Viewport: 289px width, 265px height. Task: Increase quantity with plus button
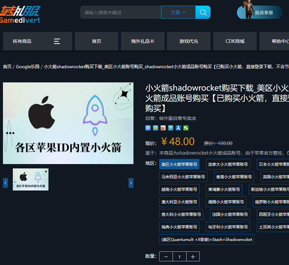tap(193, 256)
